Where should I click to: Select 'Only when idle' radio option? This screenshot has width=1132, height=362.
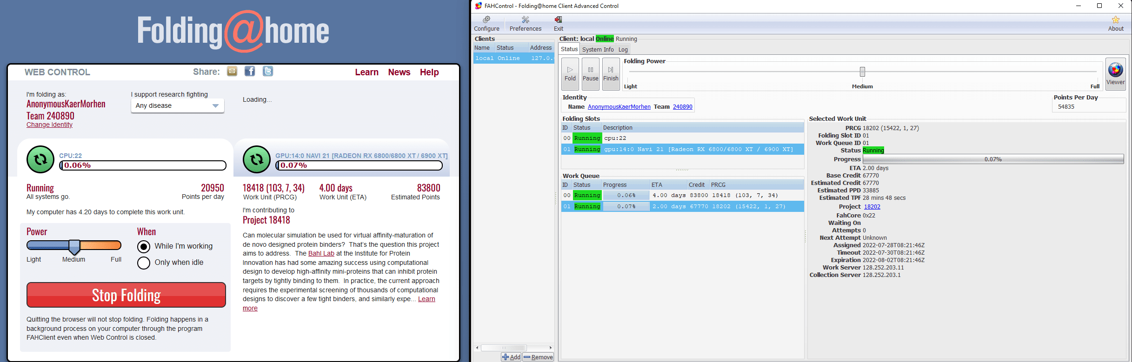(144, 263)
